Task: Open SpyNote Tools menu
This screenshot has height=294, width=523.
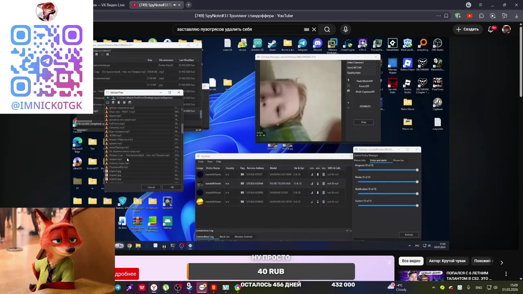Action: 201,161
